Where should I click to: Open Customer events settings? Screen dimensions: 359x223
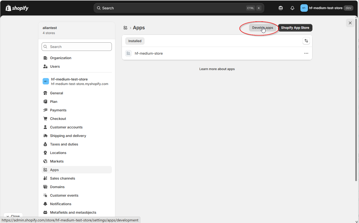[64, 195]
